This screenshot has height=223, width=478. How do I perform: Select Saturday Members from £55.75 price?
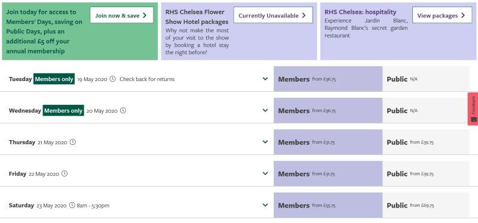click(328, 205)
